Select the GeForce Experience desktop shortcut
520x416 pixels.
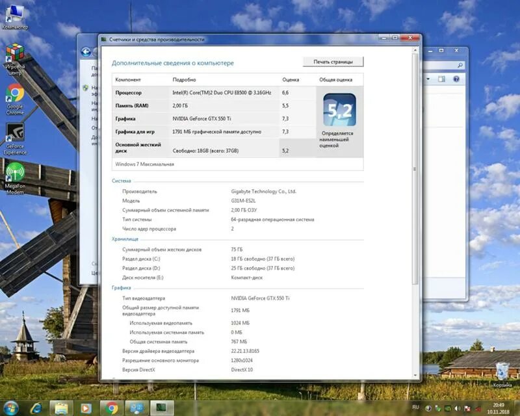[x=15, y=138]
